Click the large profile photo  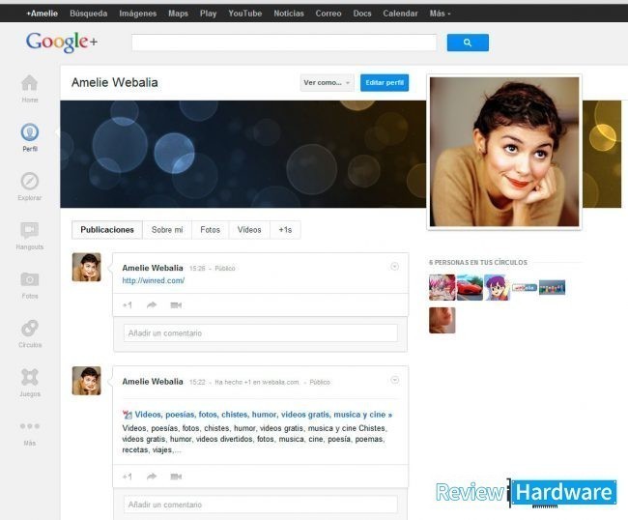pos(503,152)
